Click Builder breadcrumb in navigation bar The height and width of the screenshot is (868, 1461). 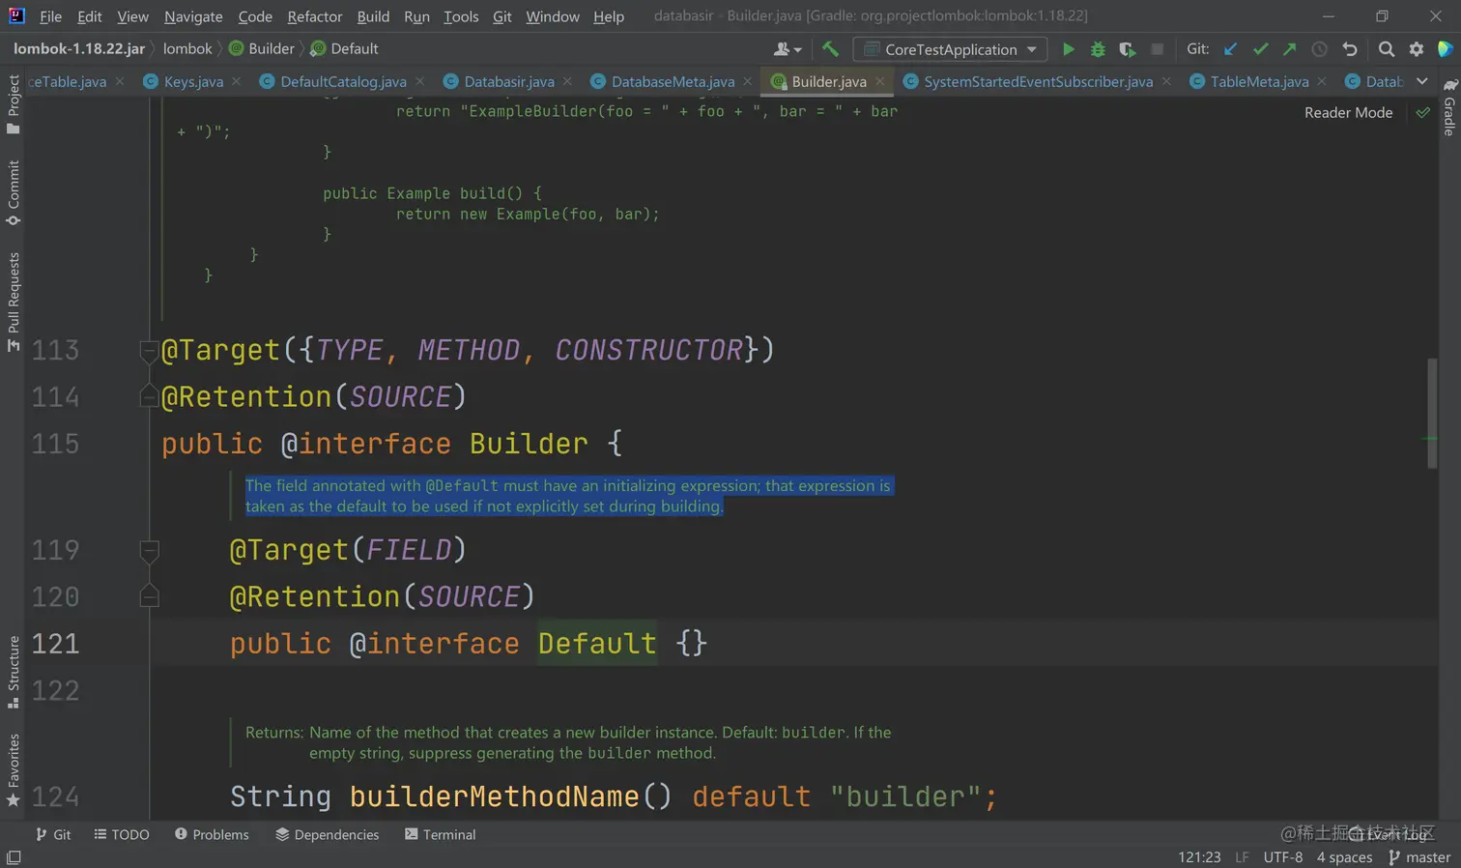262,48
